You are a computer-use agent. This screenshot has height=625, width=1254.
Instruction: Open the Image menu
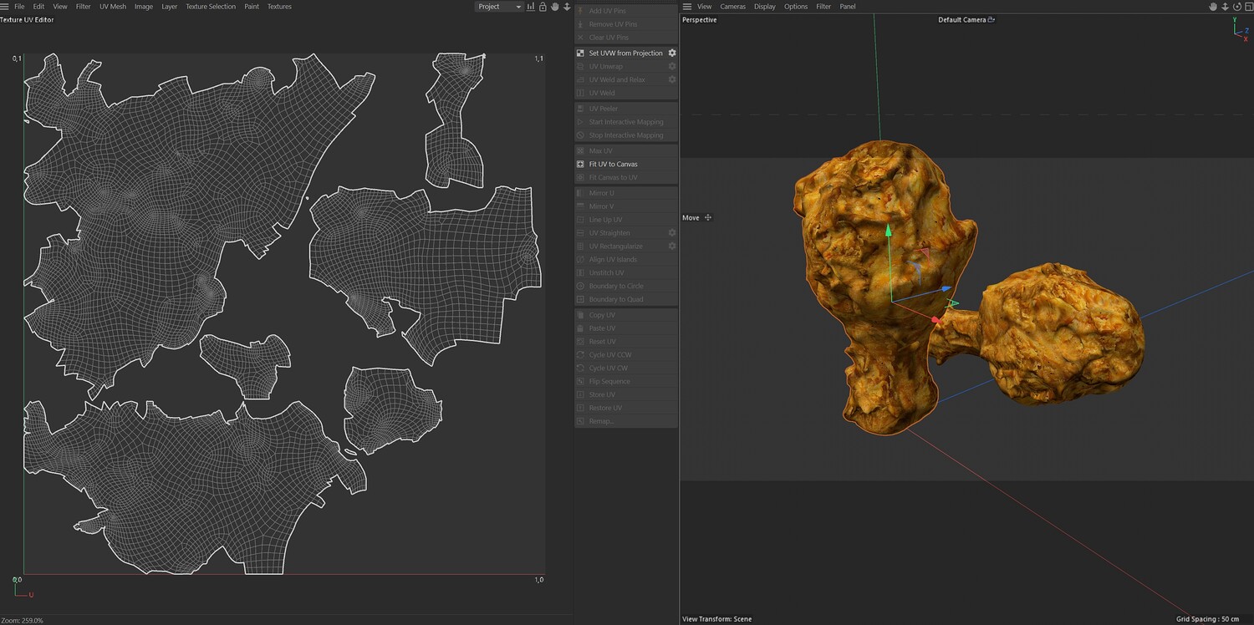tap(144, 7)
